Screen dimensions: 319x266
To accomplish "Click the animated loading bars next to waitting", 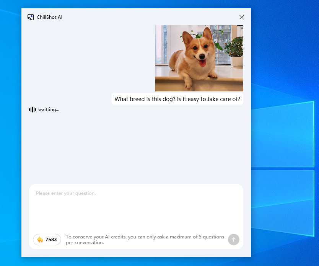I will tap(32, 109).
